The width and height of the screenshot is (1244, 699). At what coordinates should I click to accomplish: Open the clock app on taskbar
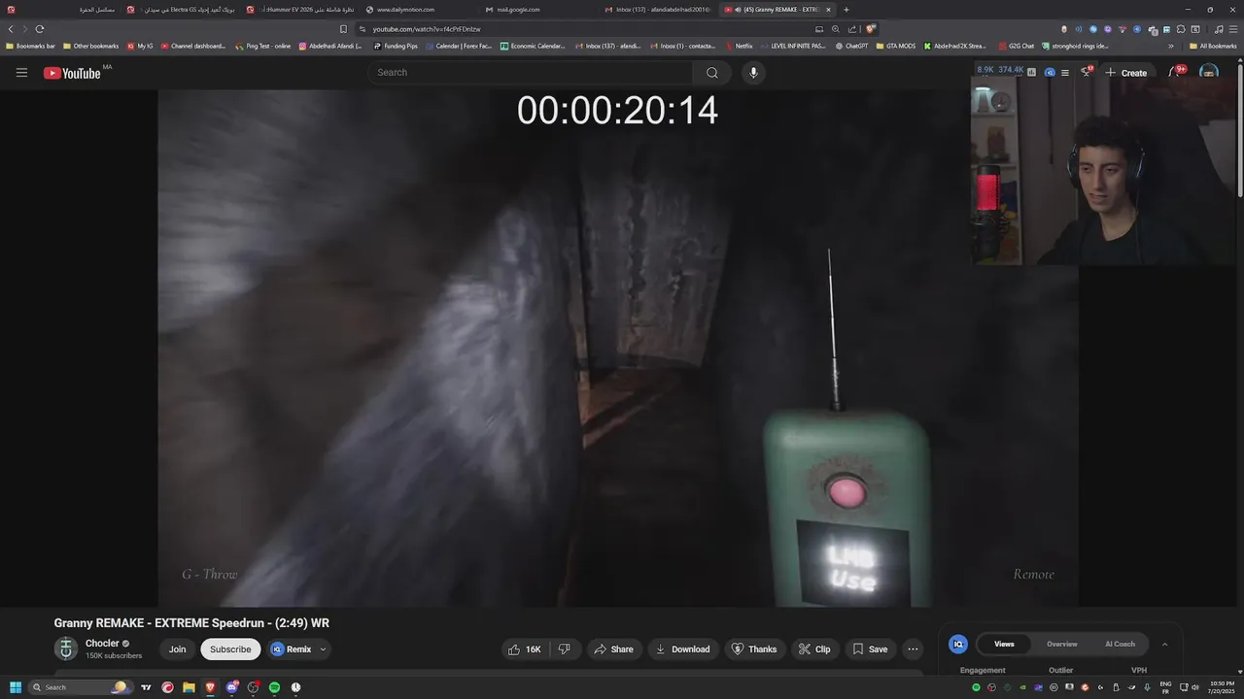[x=295, y=687]
